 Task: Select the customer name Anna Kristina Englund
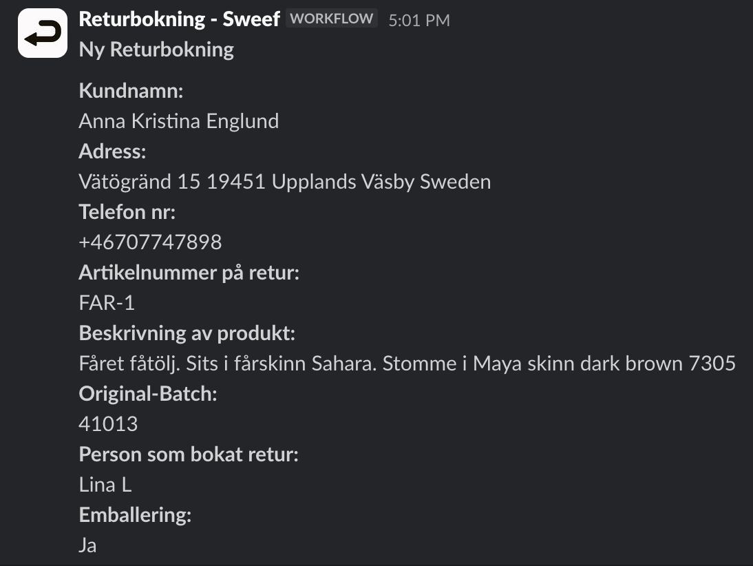pos(179,121)
